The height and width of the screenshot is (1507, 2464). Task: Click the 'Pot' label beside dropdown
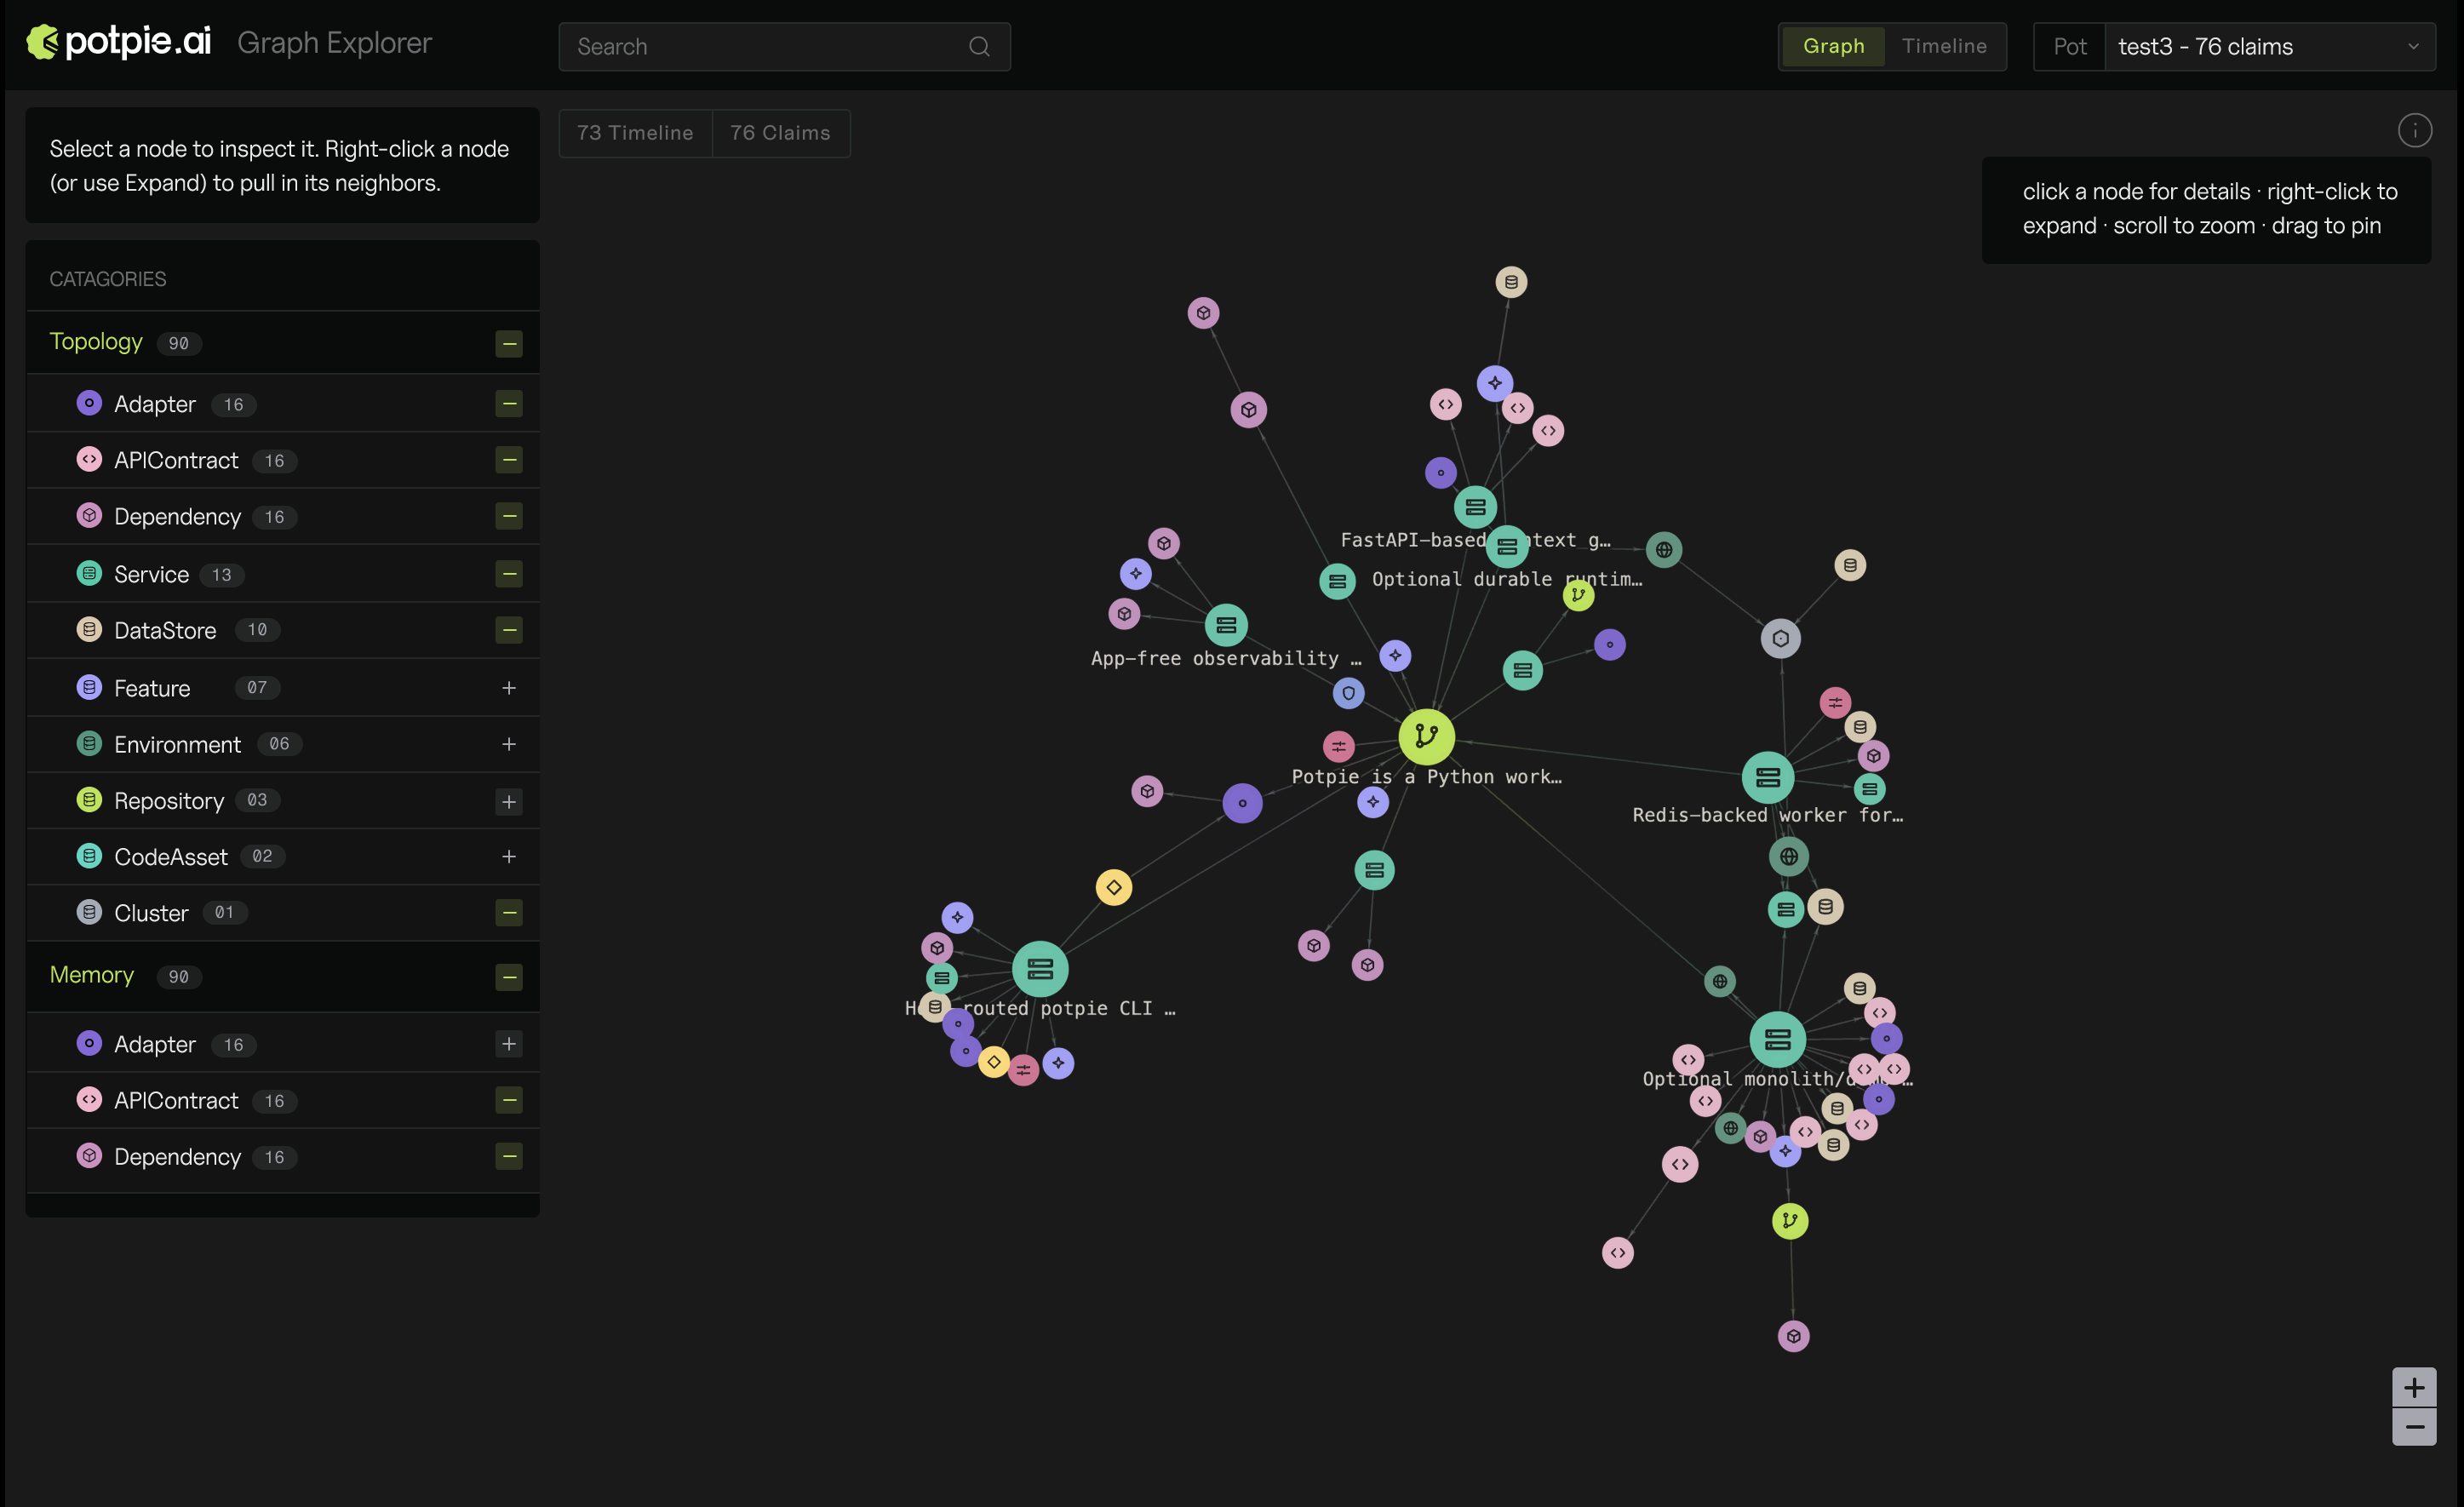[x=2069, y=47]
